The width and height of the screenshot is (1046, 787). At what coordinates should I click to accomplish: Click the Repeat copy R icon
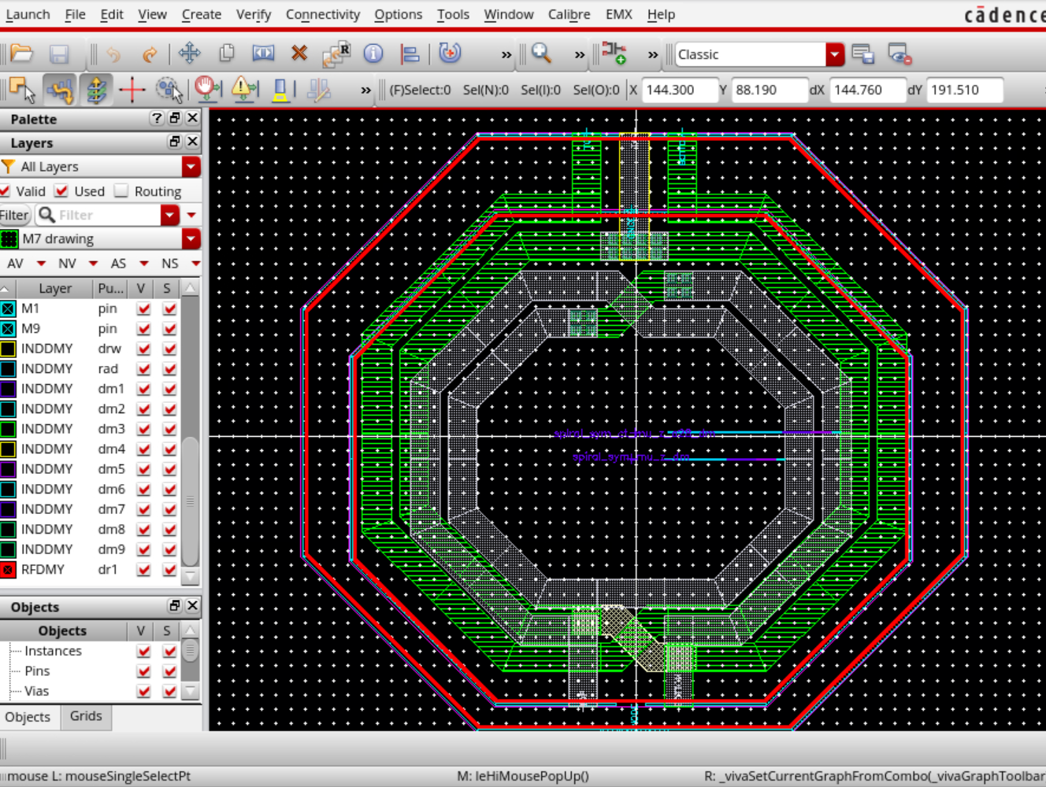(336, 54)
